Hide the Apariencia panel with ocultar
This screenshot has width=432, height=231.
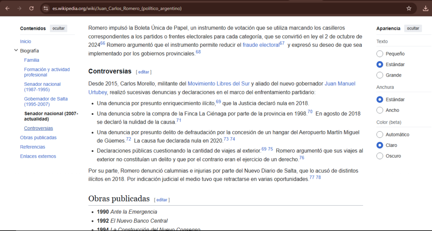point(413,29)
